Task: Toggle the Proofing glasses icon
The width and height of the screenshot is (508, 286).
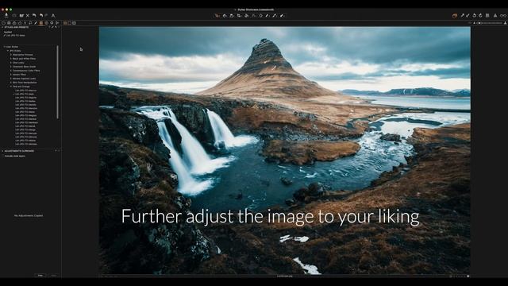Action: pyautogui.click(x=503, y=16)
